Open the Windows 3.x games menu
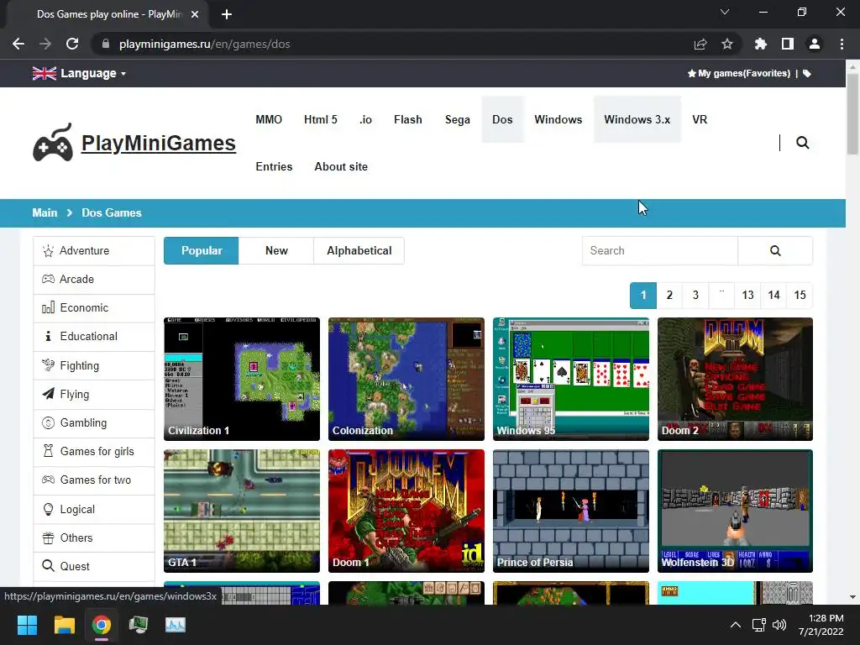This screenshot has height=645, width=860. click(x=637, y=119)
